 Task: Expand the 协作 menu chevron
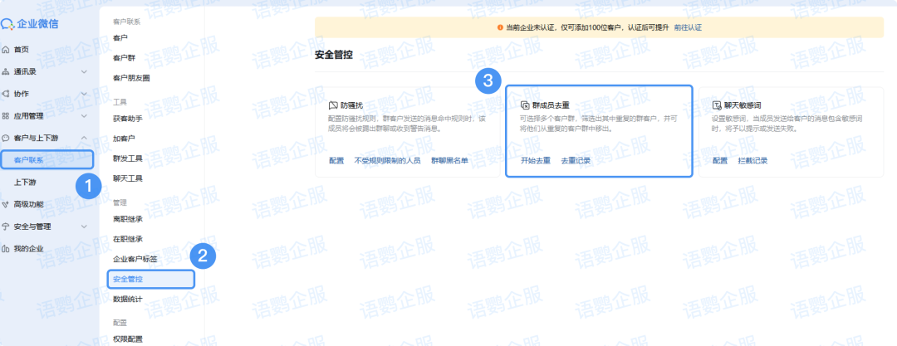pos(84,94)
